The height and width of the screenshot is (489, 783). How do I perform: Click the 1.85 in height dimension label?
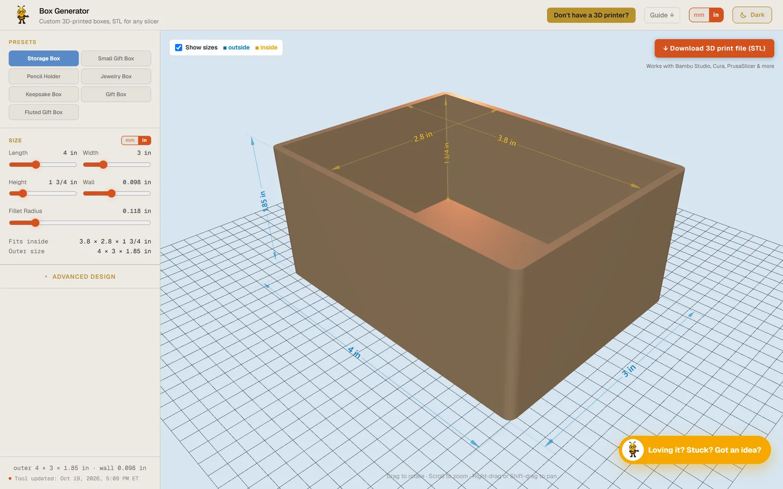pos(264,201)
